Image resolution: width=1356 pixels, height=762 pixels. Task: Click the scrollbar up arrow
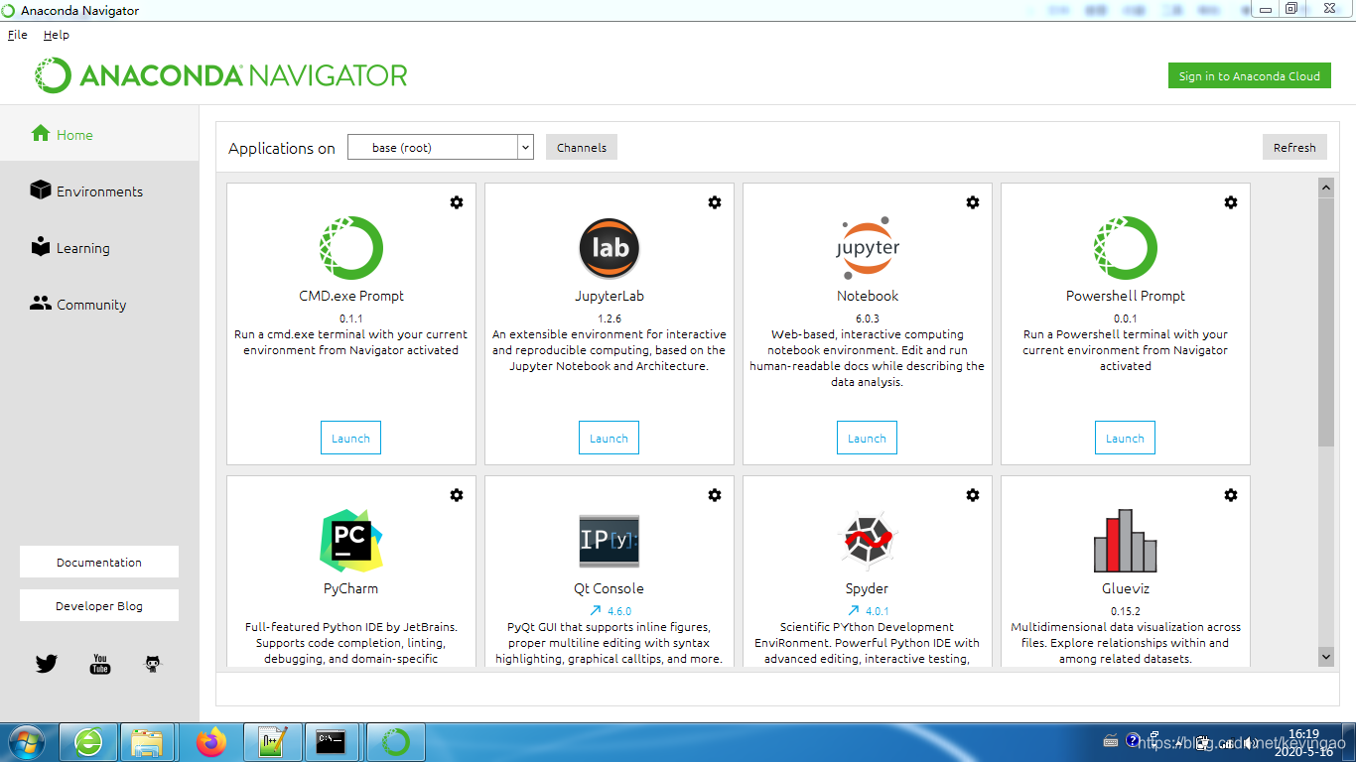(x=1326, y=187)
